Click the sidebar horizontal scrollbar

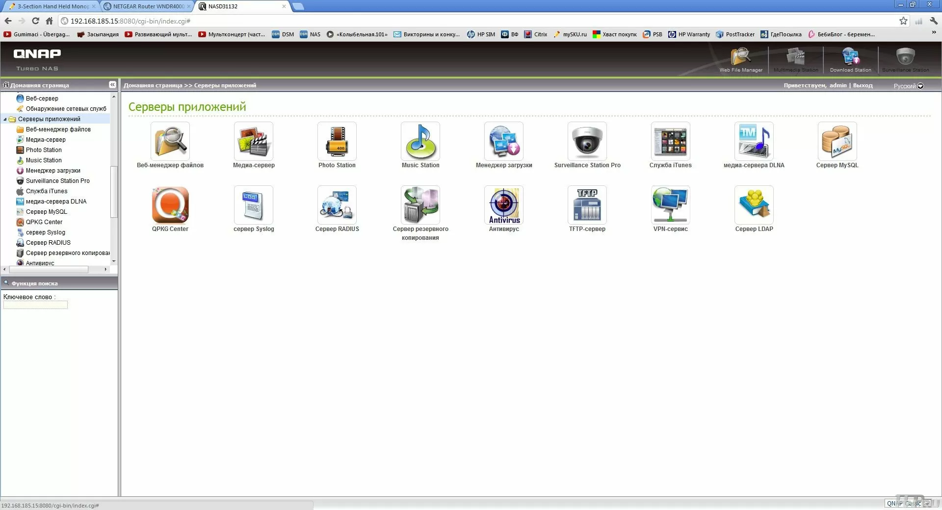(x=49, y=270)
